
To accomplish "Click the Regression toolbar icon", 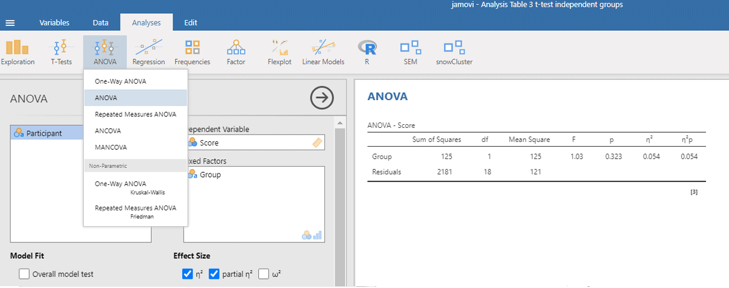I will coord(148,52).
